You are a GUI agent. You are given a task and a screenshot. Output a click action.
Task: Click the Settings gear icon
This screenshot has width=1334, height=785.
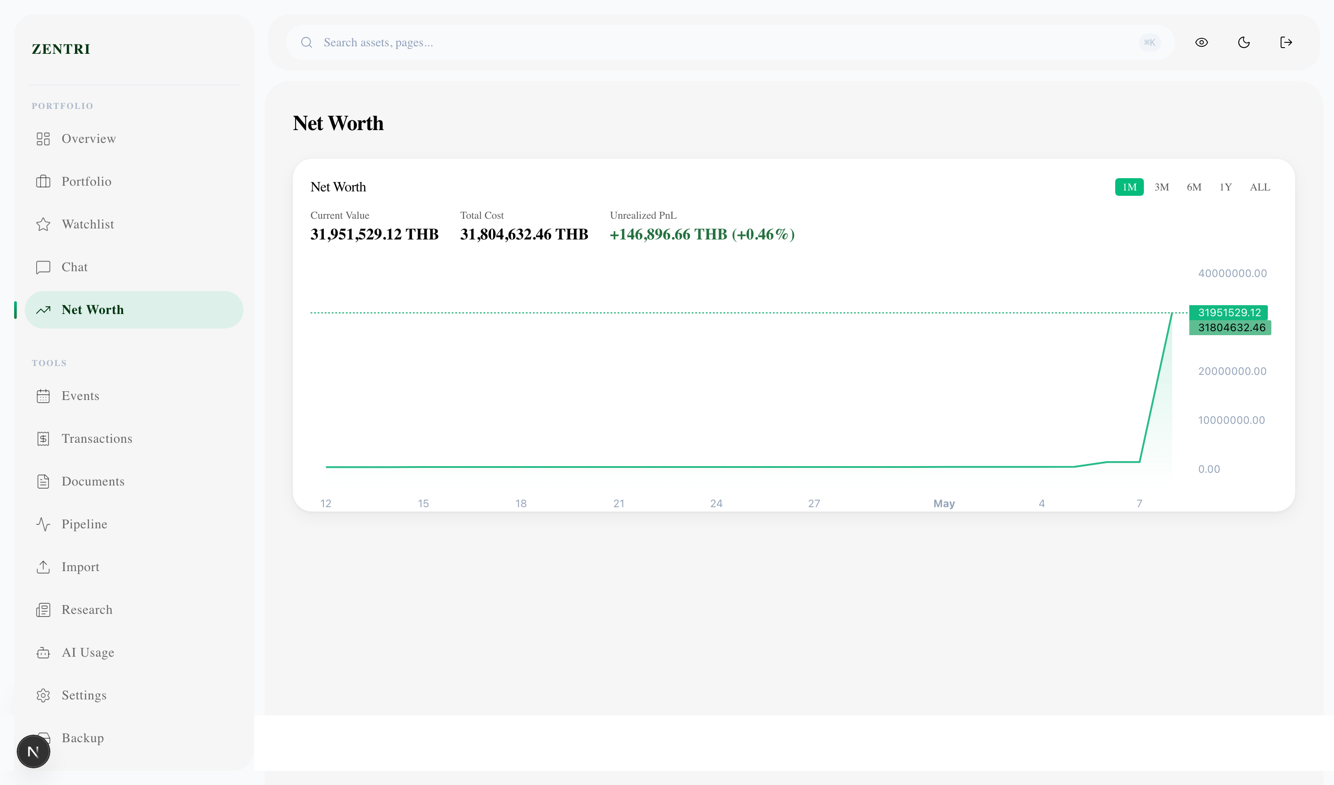coord(43,695)
